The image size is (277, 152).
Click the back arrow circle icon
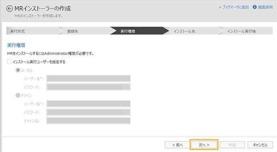point(10,8)
